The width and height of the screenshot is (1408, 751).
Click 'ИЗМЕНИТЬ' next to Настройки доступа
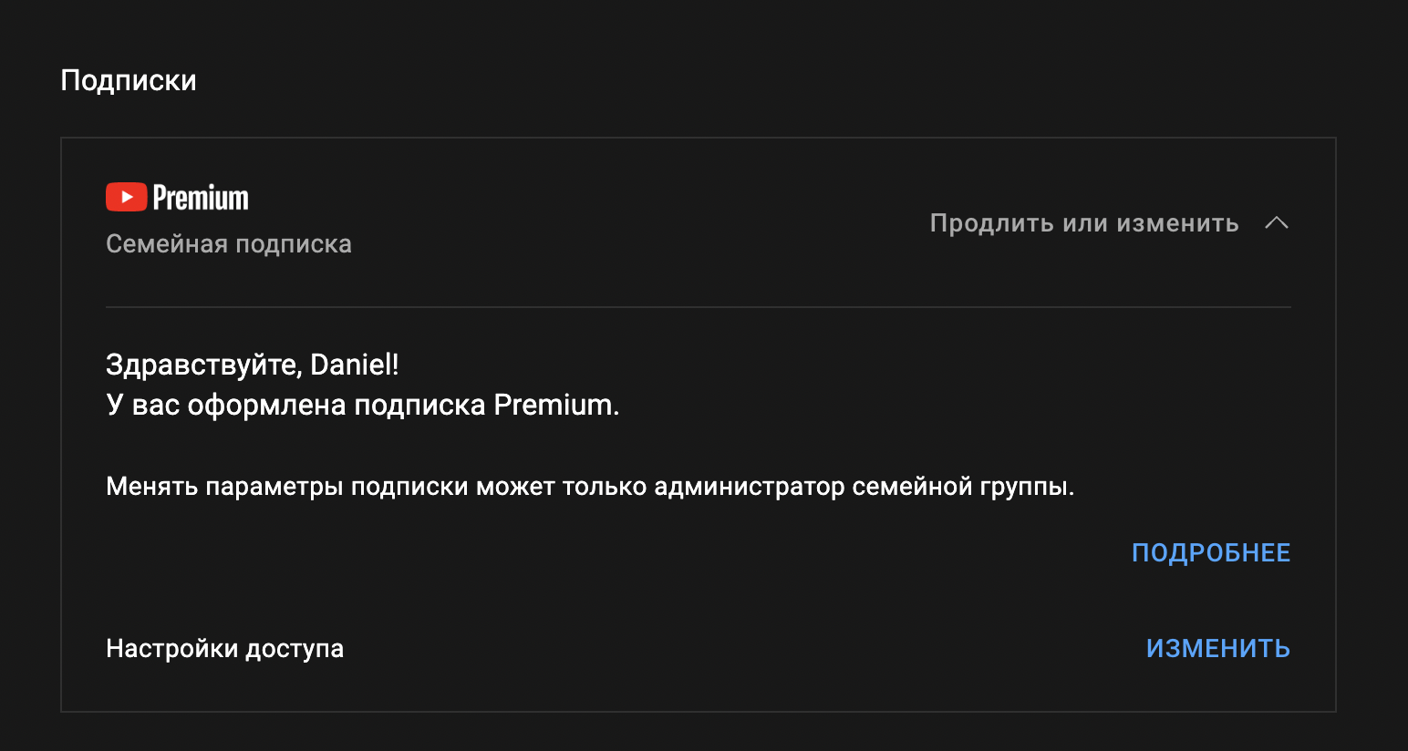1218,648
